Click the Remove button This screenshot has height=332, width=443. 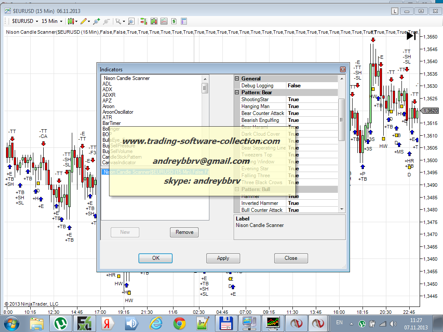tap(184, 232)
